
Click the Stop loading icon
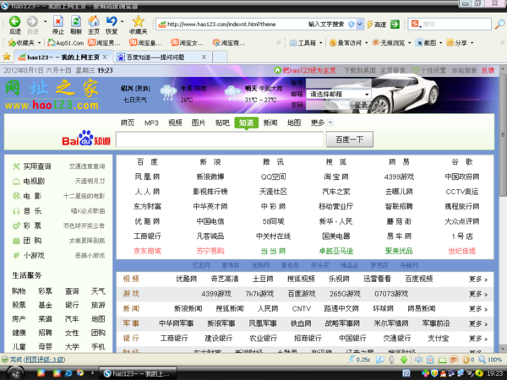[x=57, y=21]
